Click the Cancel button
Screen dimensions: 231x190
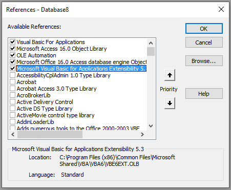[204, 43]
